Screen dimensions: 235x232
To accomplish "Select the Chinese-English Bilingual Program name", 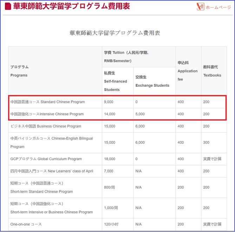I will tap(52, 142).
